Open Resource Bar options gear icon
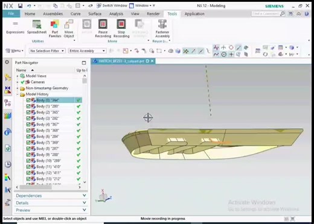The image size is (314, 224). coord(7,62)
